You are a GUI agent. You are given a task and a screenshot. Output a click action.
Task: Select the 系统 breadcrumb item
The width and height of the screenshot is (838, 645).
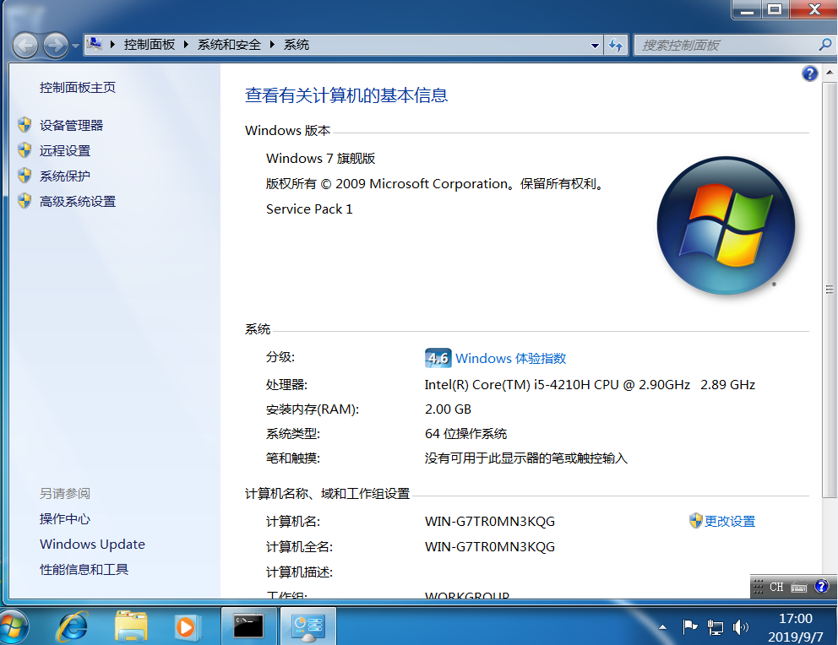pos(296,44)
